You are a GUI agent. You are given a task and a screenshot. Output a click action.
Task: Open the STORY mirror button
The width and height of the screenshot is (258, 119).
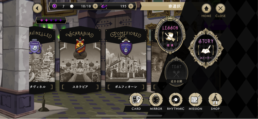206,48
